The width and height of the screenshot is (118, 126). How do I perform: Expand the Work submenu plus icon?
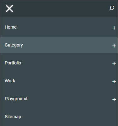[x=114, y=82]
